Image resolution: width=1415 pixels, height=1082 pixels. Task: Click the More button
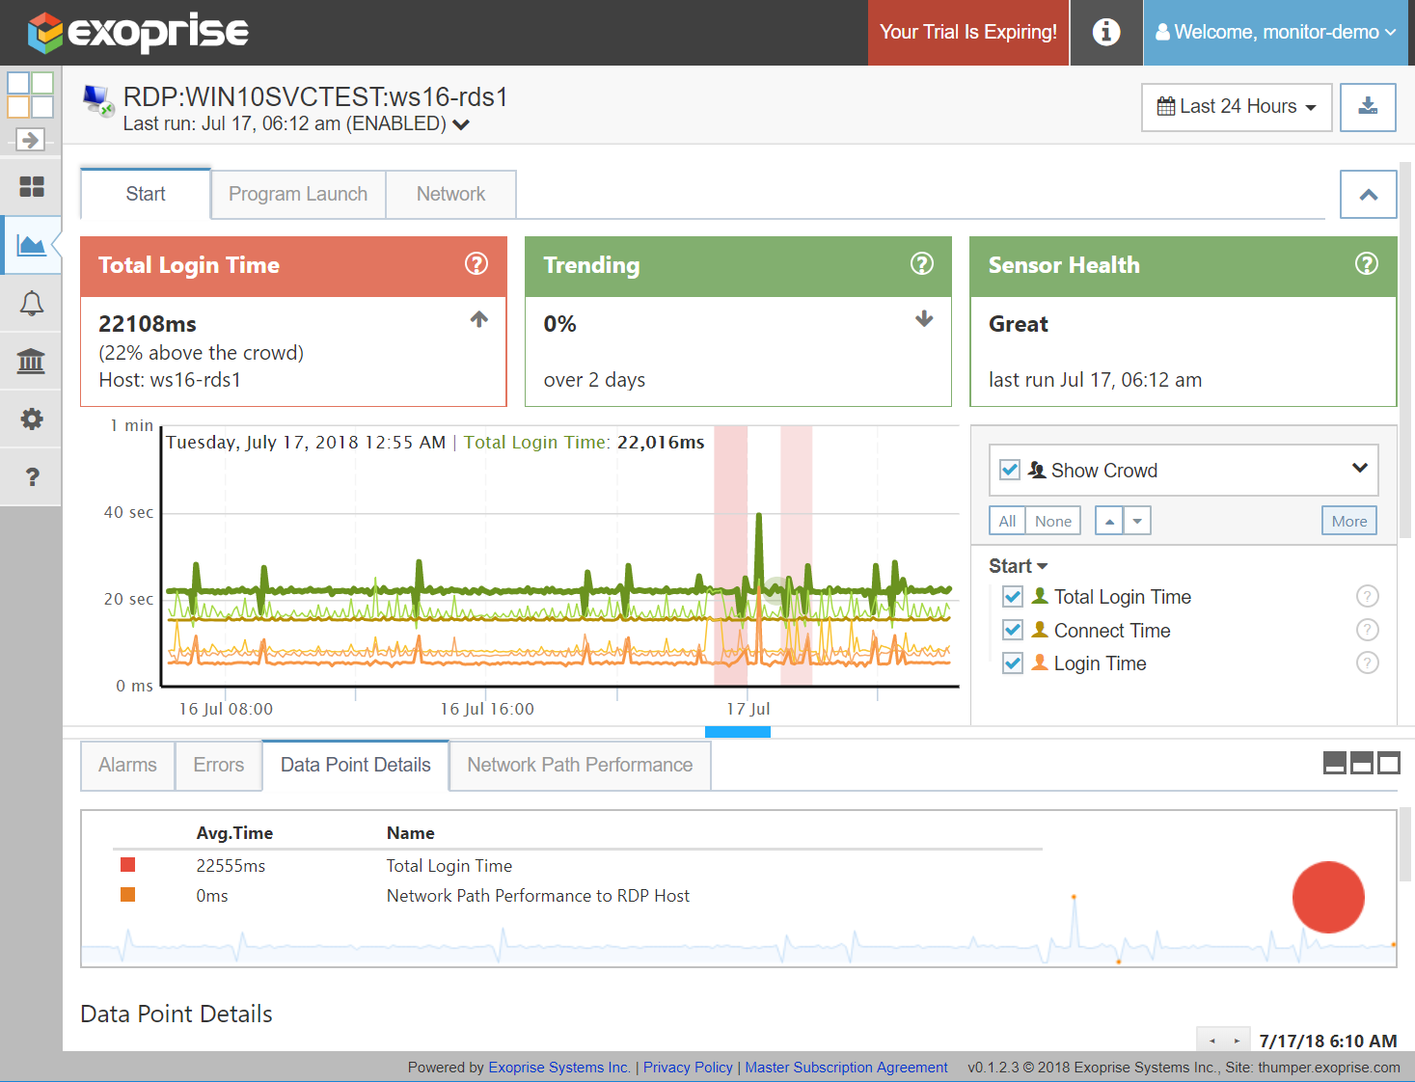(1349, 521)
